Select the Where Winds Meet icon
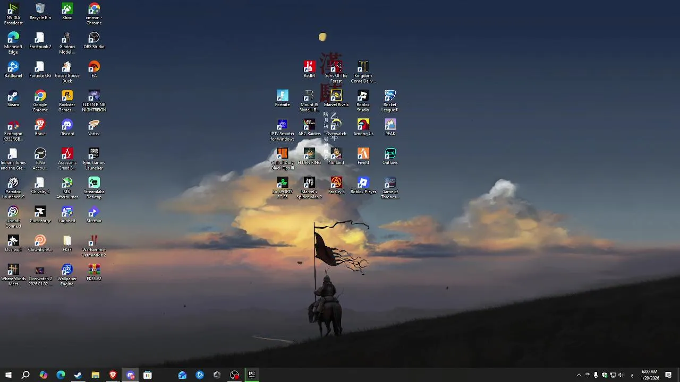 (x=13, y=276)
